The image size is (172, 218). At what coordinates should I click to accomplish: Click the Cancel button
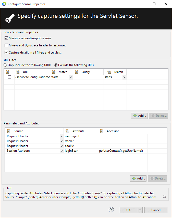[156, 210]
